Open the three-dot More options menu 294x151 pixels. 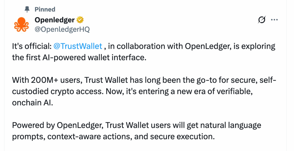pyautogui.click(x=274, y=20)
